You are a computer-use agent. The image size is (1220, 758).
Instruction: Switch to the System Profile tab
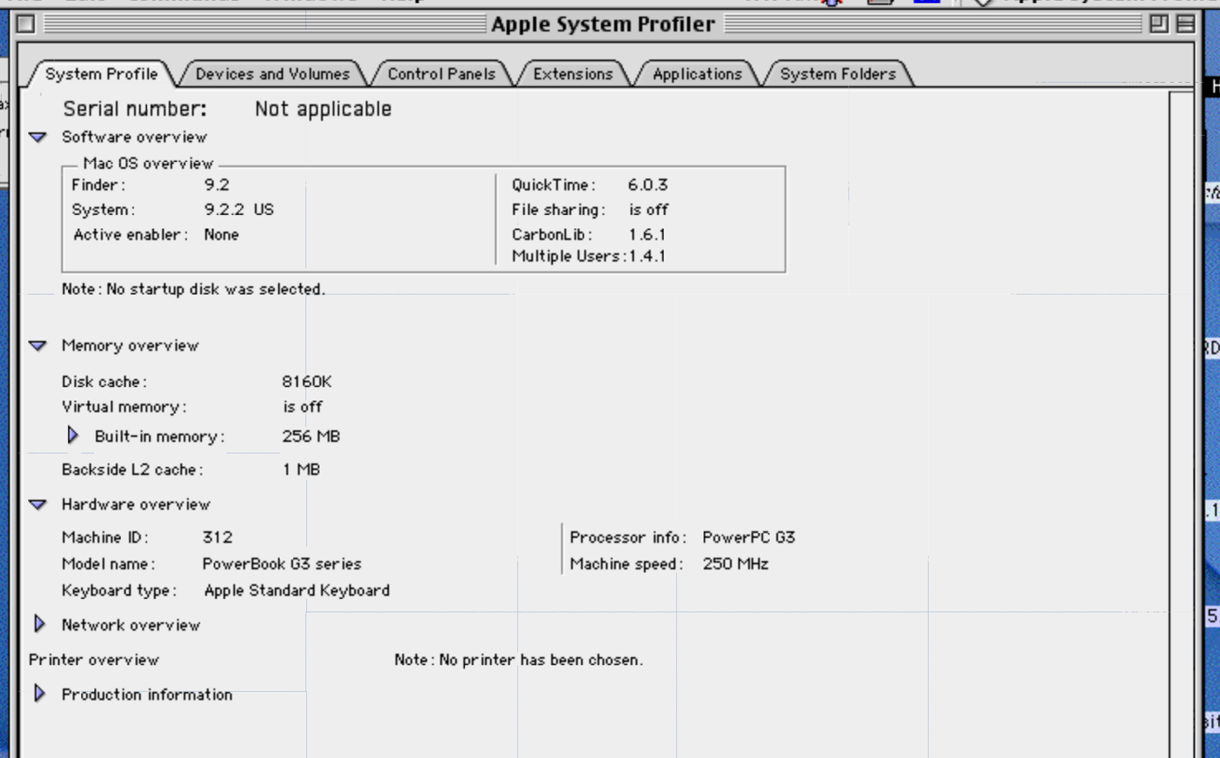tap(102, 74)
